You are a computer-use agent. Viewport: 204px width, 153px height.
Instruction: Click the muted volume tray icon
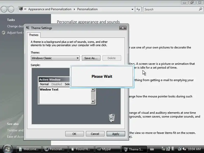184,149
